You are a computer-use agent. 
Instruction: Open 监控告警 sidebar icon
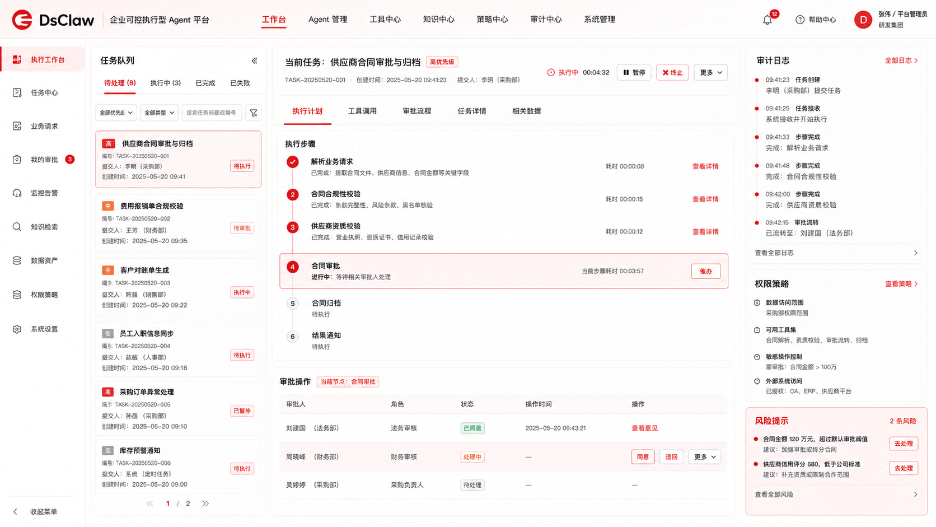pyautogui.click(x=17, y=193)
